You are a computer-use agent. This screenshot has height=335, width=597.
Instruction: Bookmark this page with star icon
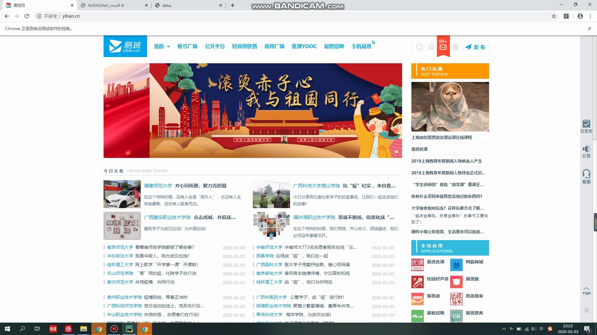[x=554, y=16]
